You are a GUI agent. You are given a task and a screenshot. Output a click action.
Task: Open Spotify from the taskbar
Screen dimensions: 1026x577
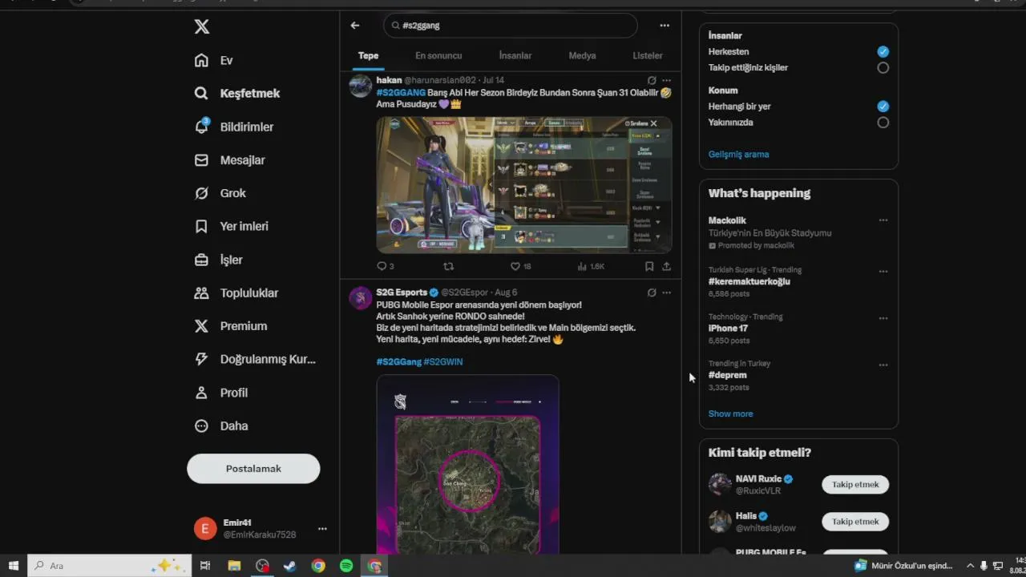[x=346, y=566]
